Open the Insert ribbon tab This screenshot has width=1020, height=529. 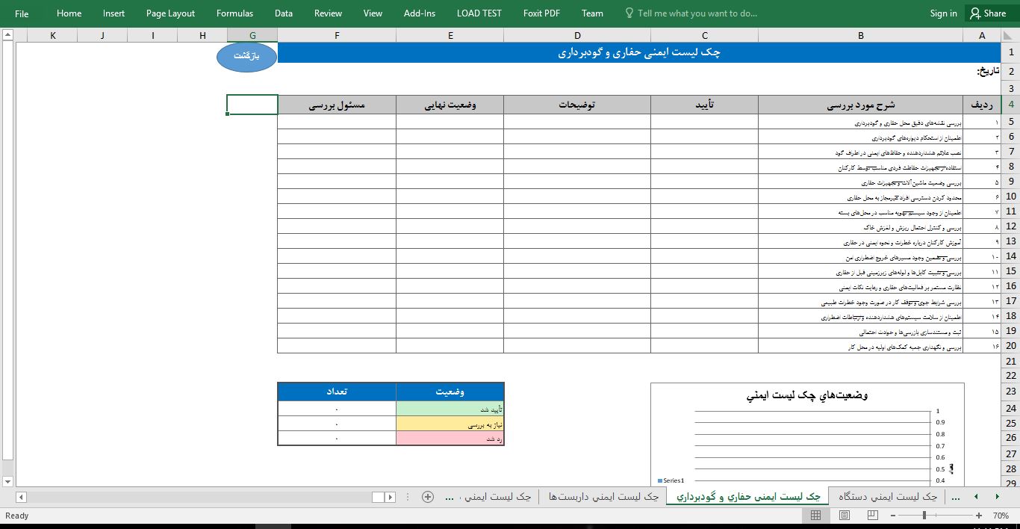pos(114,13)
